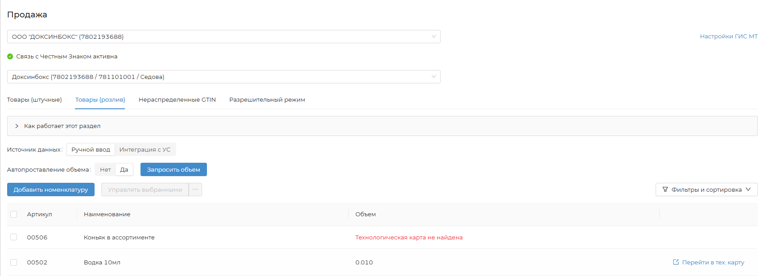Click the green connection status check icon
This screenshot has height=276, width=764.
click(x=10, y=57)
